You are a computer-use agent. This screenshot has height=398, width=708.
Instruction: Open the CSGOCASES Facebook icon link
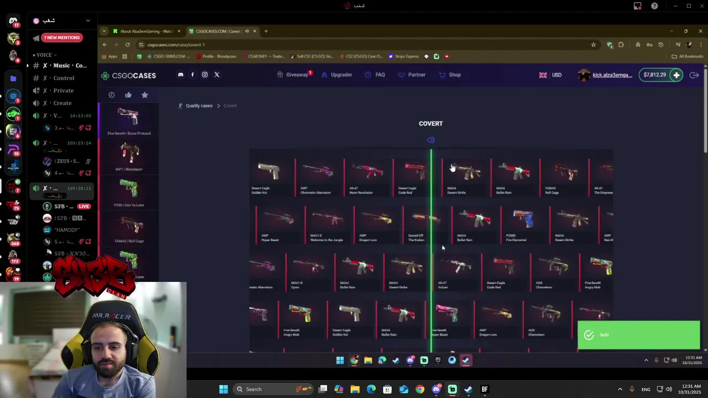coord(192,75)
